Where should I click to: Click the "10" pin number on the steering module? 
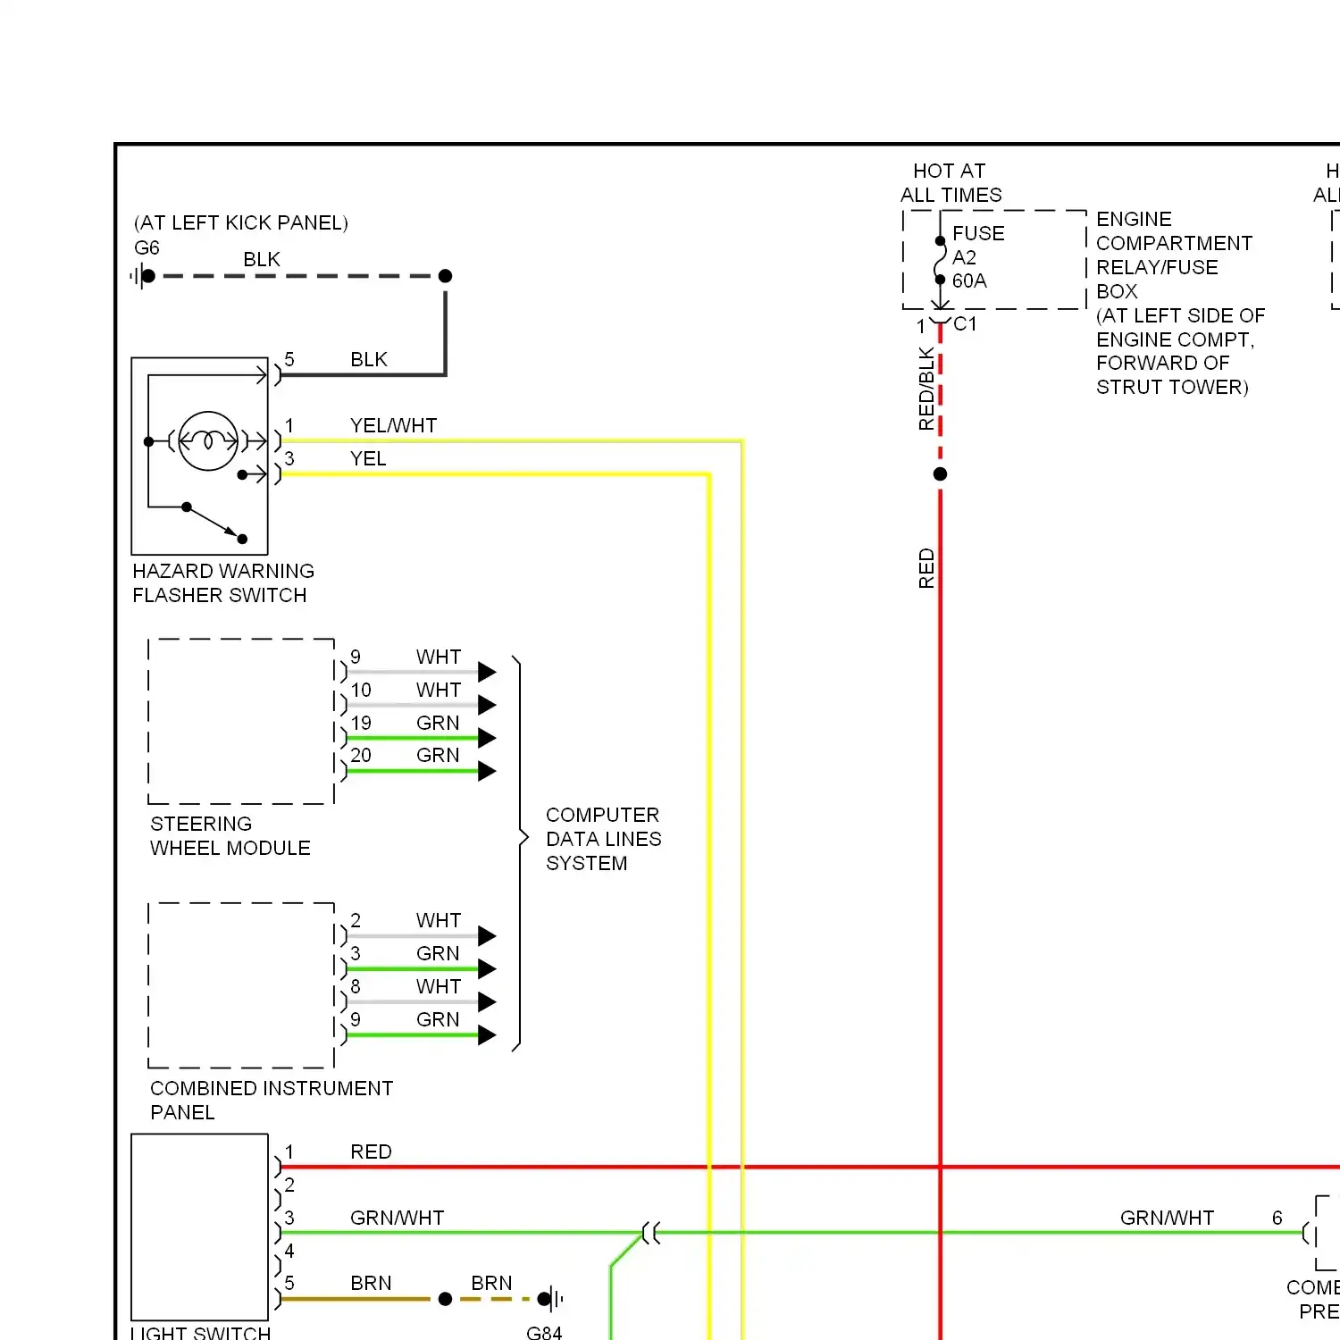click(361, 690)
